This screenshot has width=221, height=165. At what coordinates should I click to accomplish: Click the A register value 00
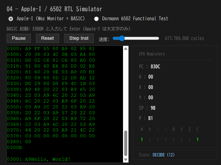tap(150, 77)
